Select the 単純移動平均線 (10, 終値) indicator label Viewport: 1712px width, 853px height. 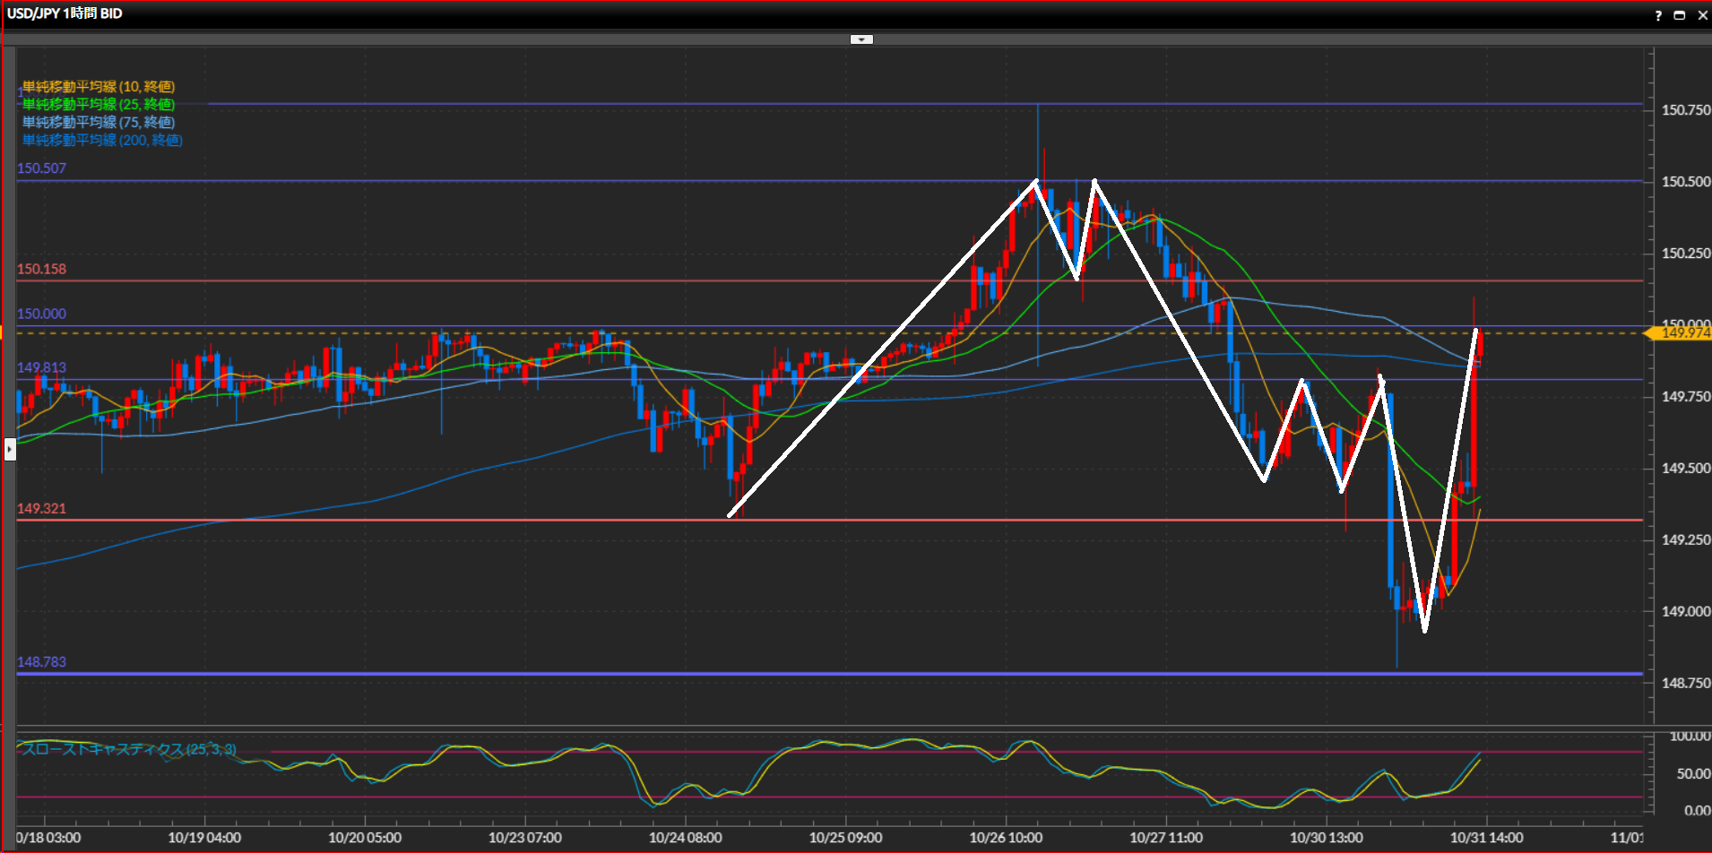99,87
